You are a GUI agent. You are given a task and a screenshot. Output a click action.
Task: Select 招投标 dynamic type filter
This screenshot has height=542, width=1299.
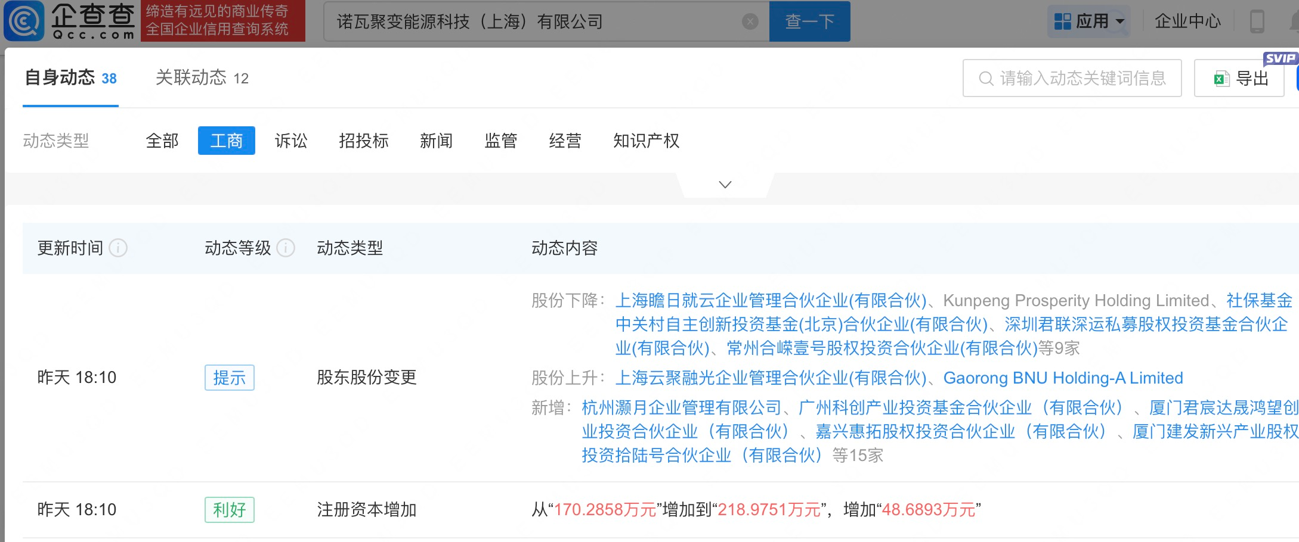pos(363,141)
